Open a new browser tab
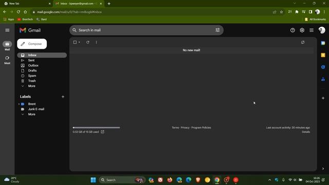 [x=109, y=4]
